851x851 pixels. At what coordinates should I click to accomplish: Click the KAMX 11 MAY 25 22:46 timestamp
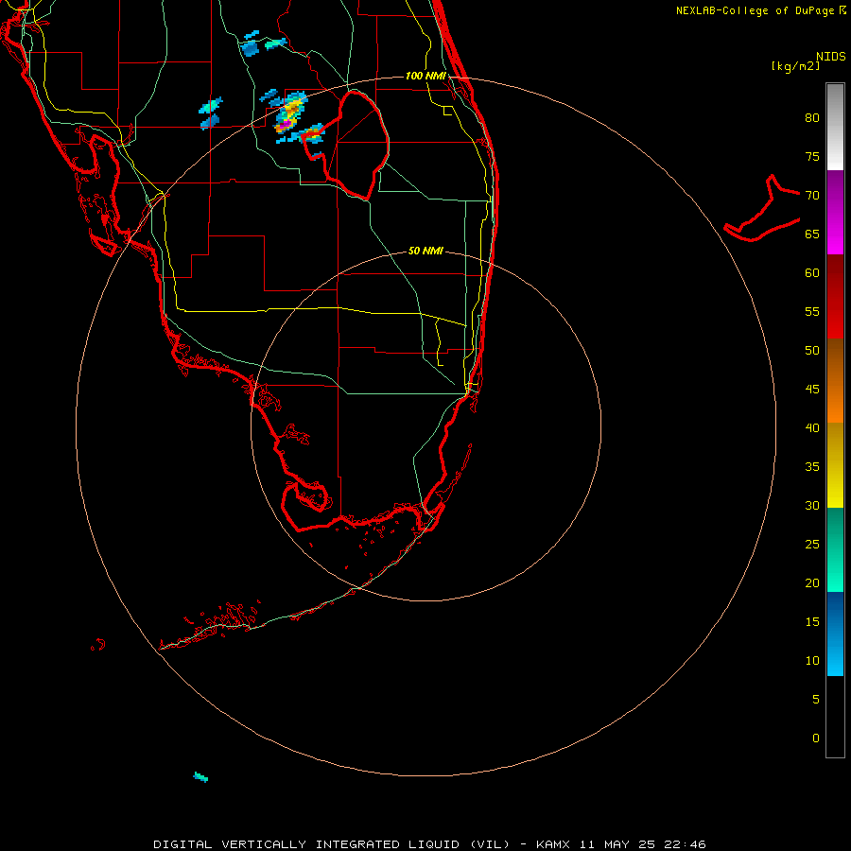[621, 844]
